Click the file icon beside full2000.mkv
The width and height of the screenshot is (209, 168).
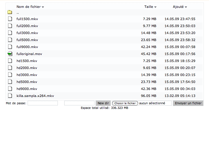pos(10,26)
